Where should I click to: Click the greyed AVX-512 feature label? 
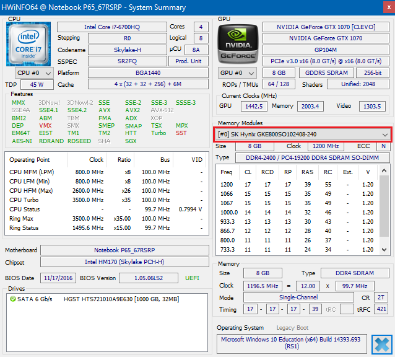tap(162, 110)
